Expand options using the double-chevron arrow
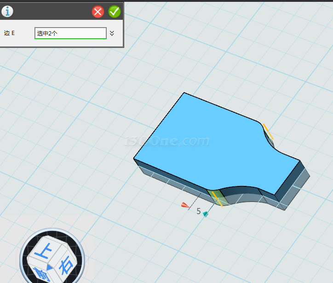Viewport: 333px width, 283px height. 112,33
